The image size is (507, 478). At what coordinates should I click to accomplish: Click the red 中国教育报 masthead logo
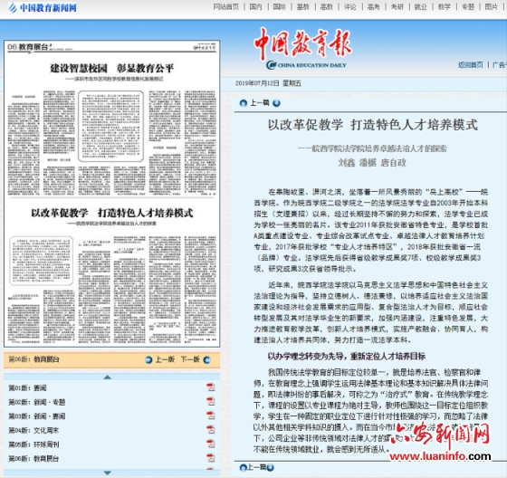302,44
